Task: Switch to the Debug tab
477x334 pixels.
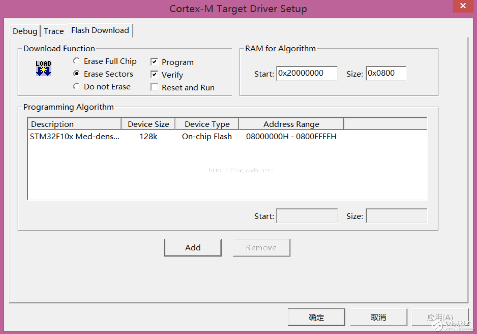Action: [x=25, y=31]
